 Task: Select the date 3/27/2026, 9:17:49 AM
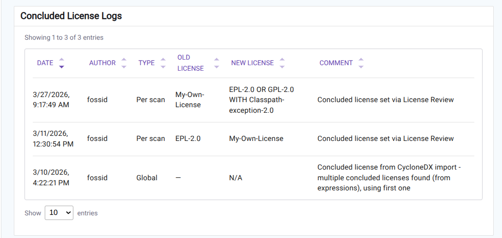[51, 100]
